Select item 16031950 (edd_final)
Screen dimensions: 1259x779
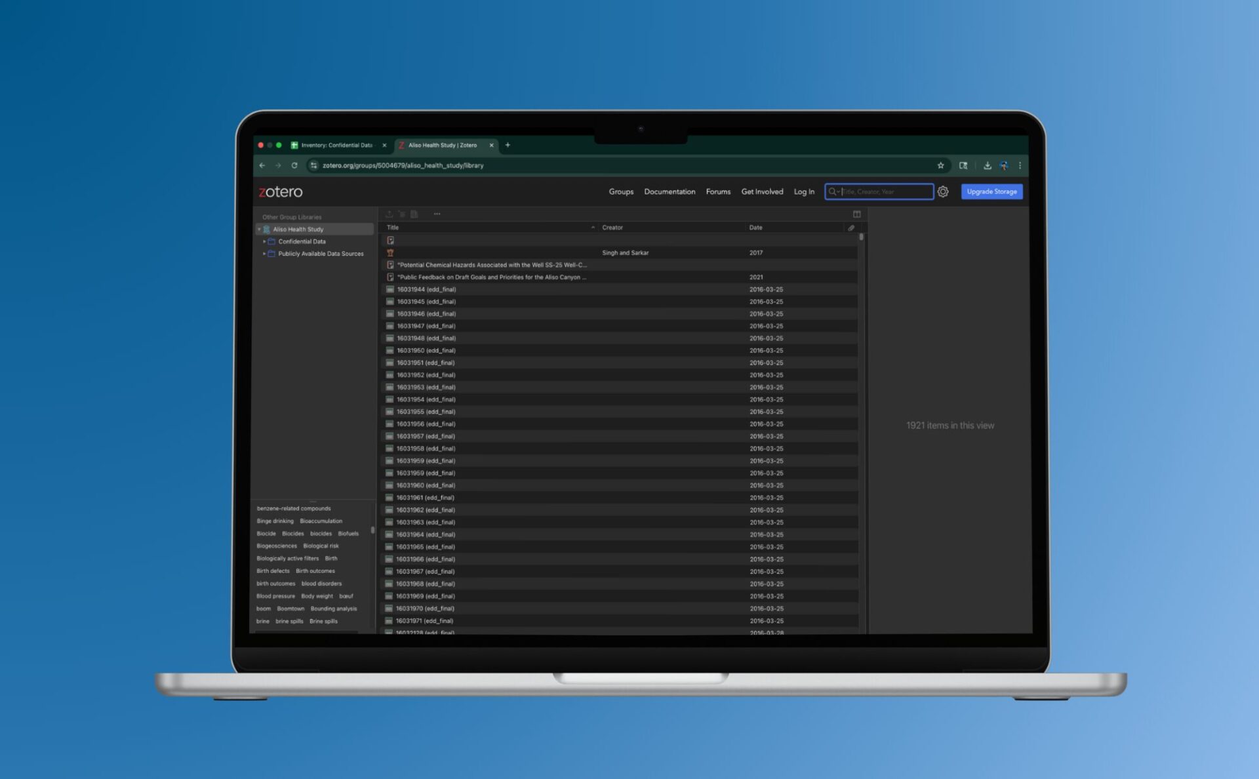click(619, 351)
